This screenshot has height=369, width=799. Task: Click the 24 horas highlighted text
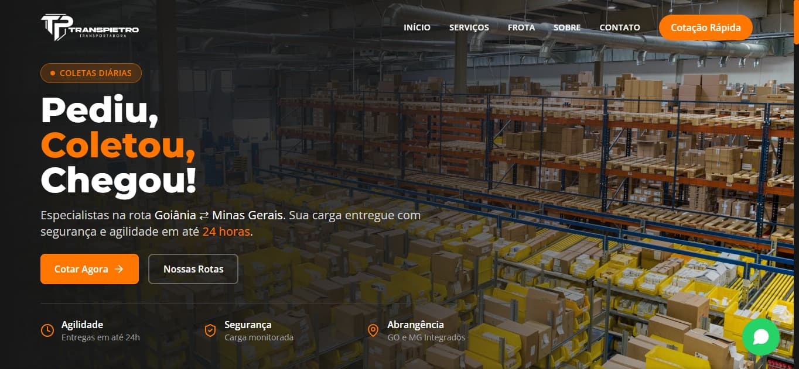point(226,232)
